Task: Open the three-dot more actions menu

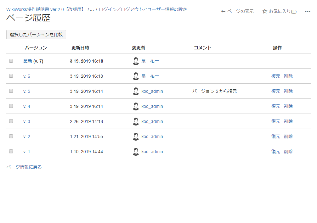Action: [308, 11]
